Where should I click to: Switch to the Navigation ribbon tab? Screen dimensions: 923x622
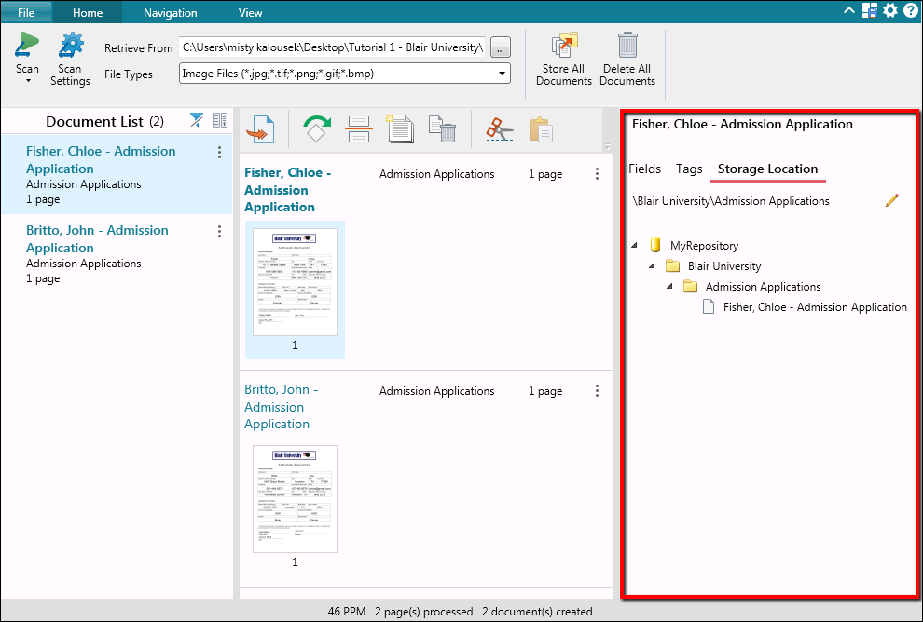[170, 13]
